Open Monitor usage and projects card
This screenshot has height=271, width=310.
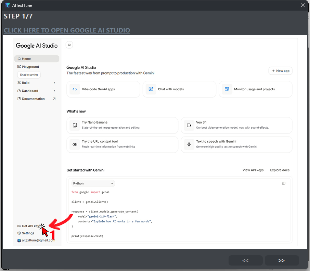256,89
